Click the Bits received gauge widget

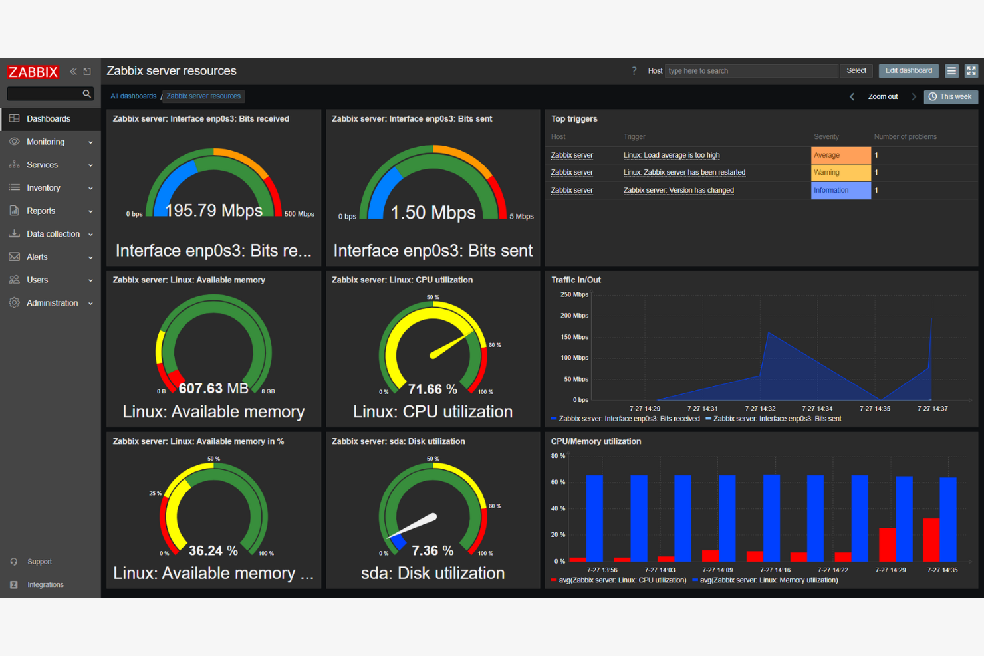tap(213, 188)
